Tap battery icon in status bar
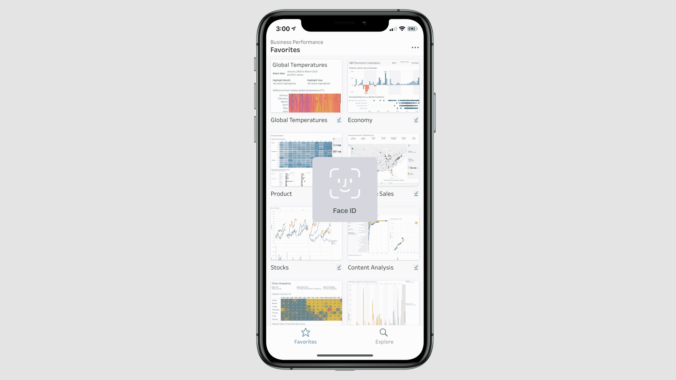676x380 pixels. pyautogui.click(x=411, y=29)
